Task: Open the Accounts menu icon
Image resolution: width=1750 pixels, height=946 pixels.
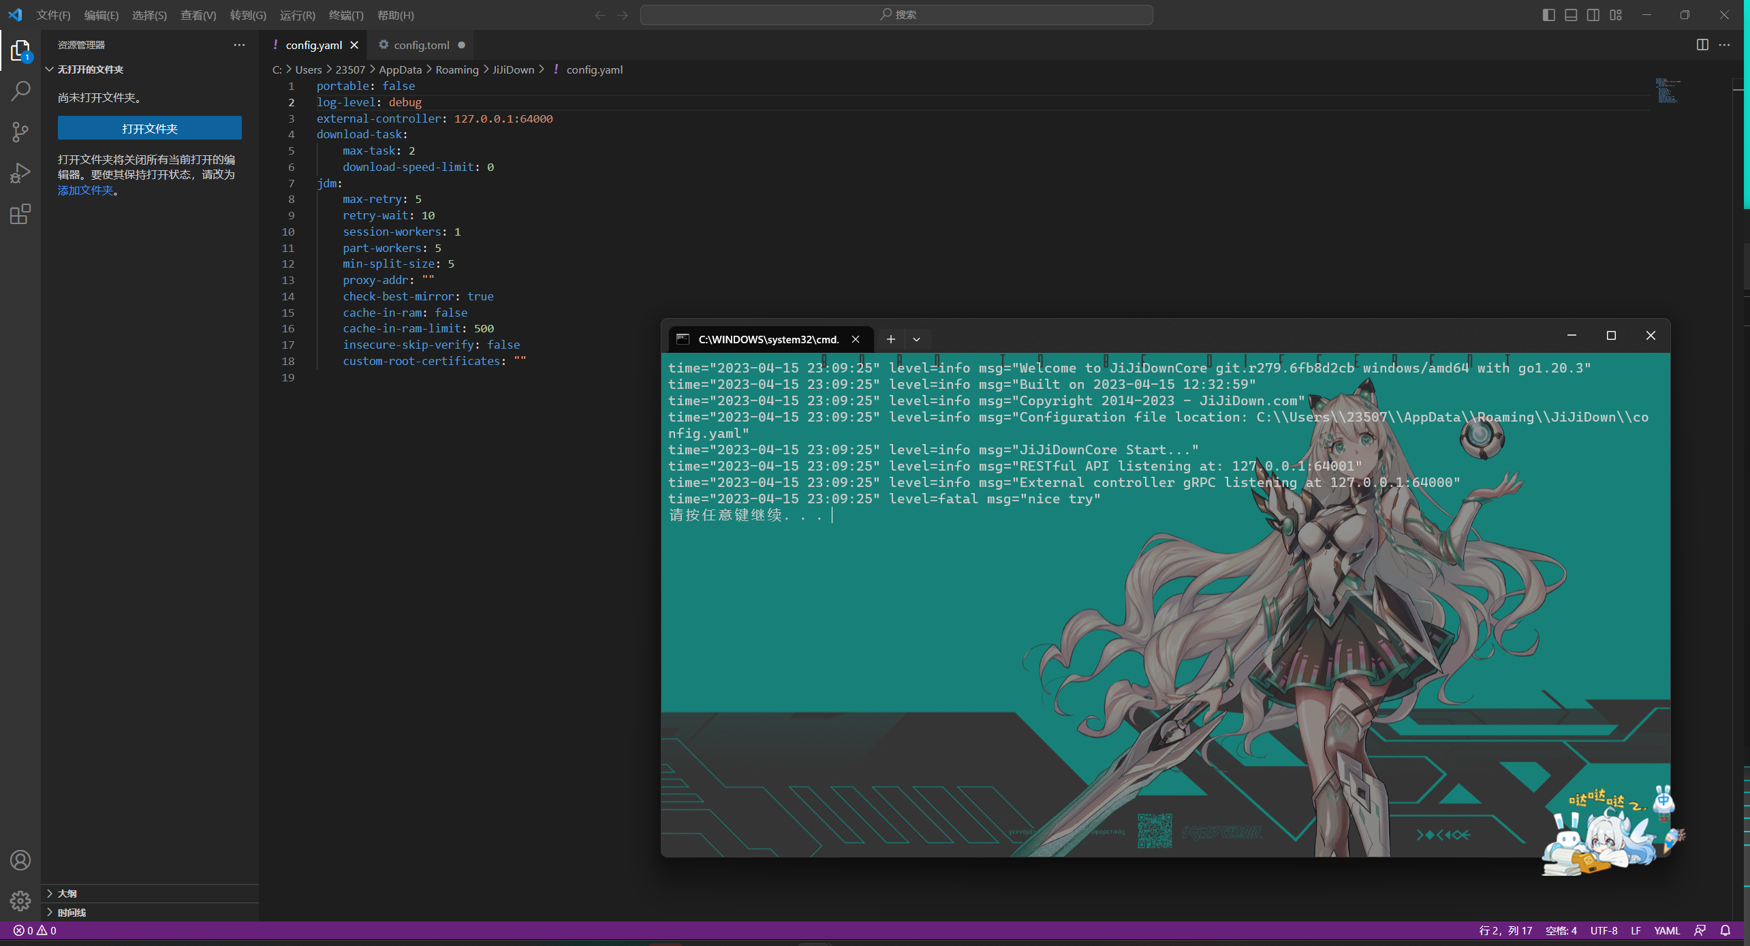Action: coord(20,860)
